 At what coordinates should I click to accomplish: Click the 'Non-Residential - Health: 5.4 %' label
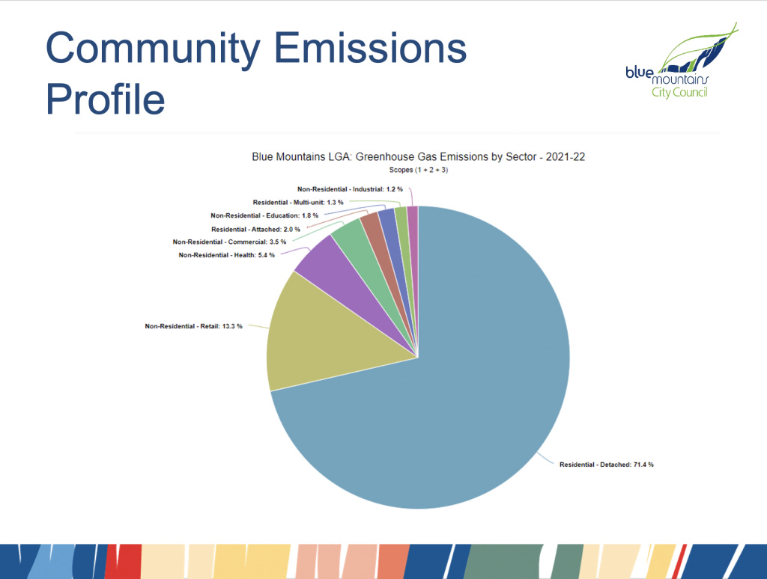(226, 255)
